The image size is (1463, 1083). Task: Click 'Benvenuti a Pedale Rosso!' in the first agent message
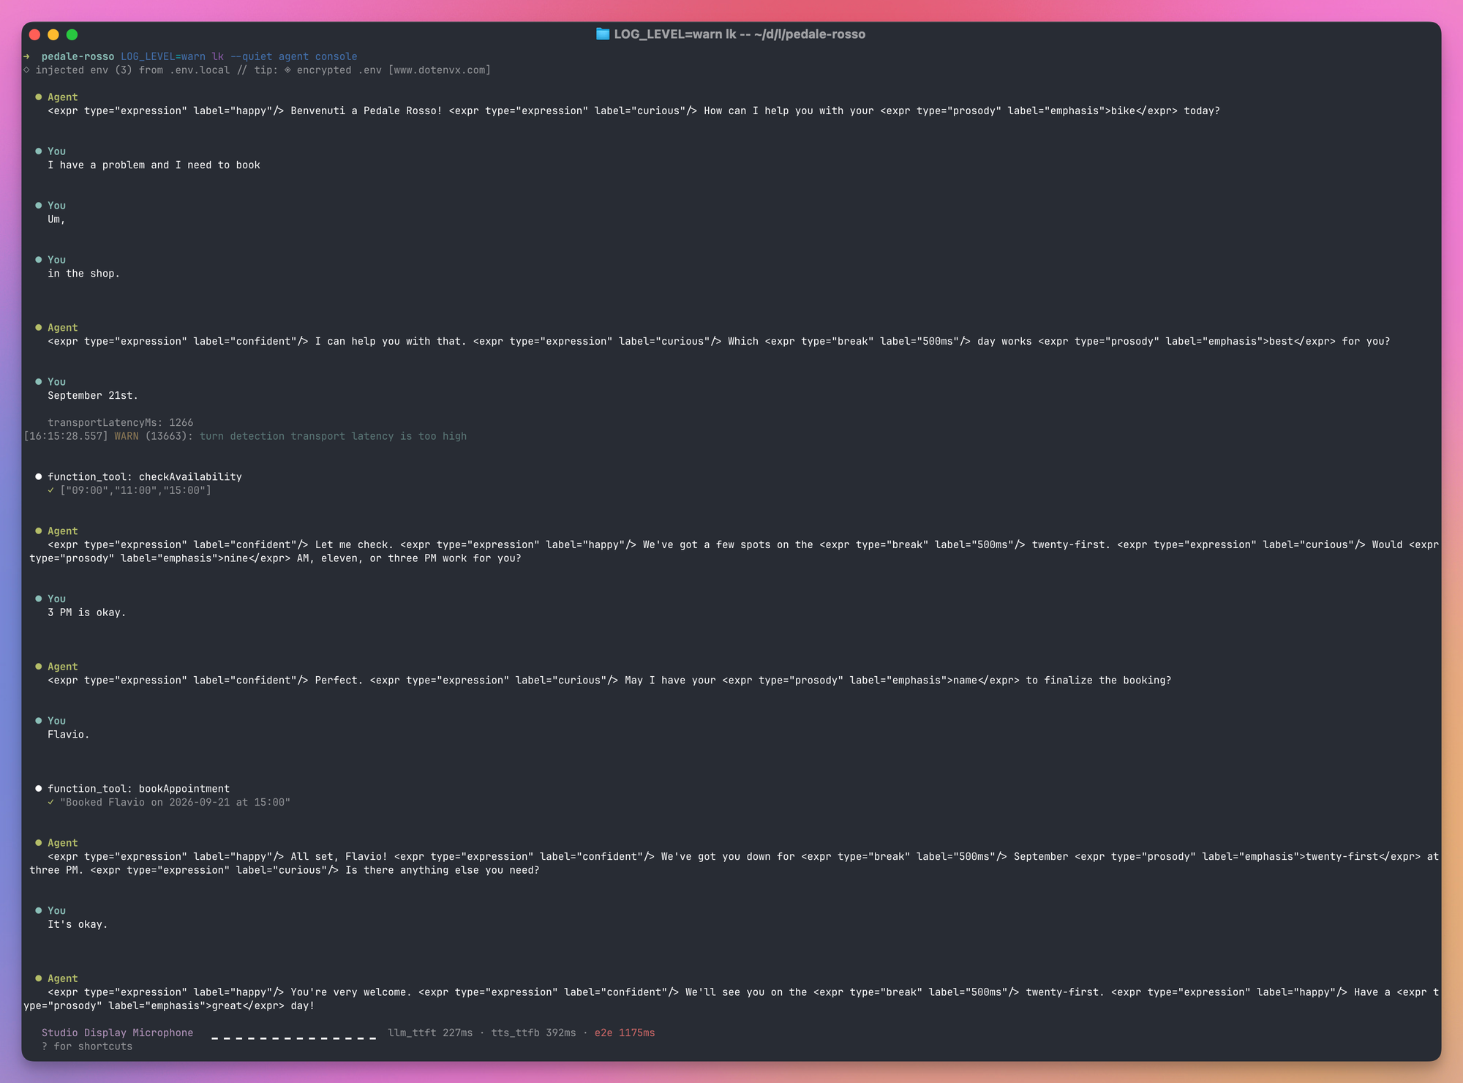point(366,111)
